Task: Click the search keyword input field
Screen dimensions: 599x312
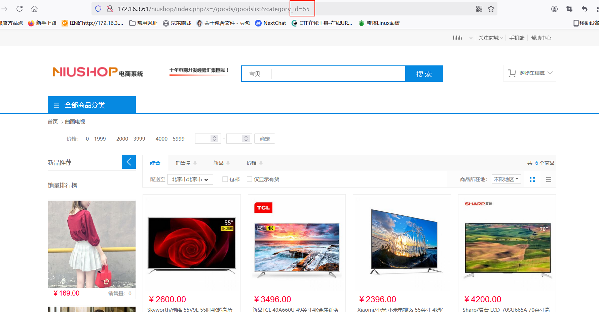Action: tap(338, 74)
